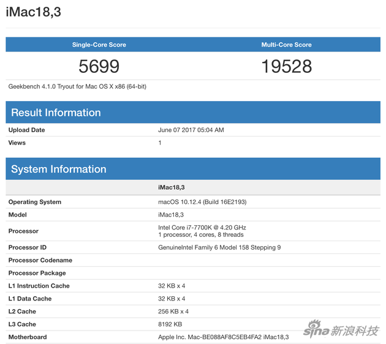Click the System Information section header
This screenshot has height=344, width=386.
[193, 169]
